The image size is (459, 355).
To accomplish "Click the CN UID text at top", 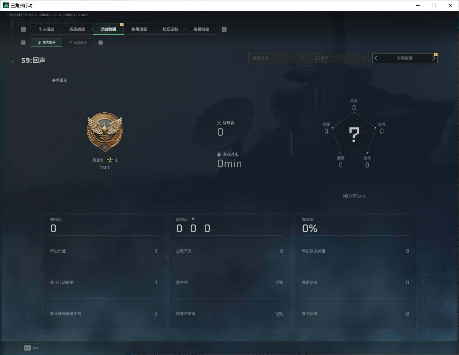I will click(48, 15).
